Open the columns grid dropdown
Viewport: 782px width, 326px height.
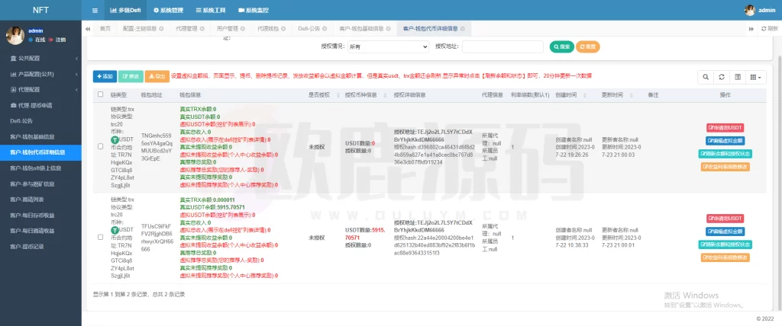coord(756,77)
